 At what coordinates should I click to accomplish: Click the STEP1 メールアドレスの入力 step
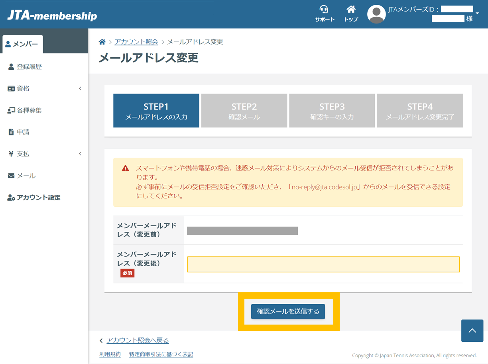[x=156, y=110]
